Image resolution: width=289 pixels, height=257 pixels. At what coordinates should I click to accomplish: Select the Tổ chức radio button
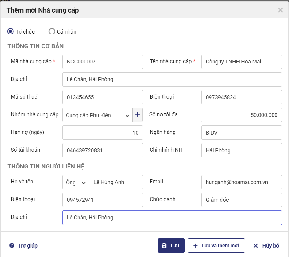point(11,31)
